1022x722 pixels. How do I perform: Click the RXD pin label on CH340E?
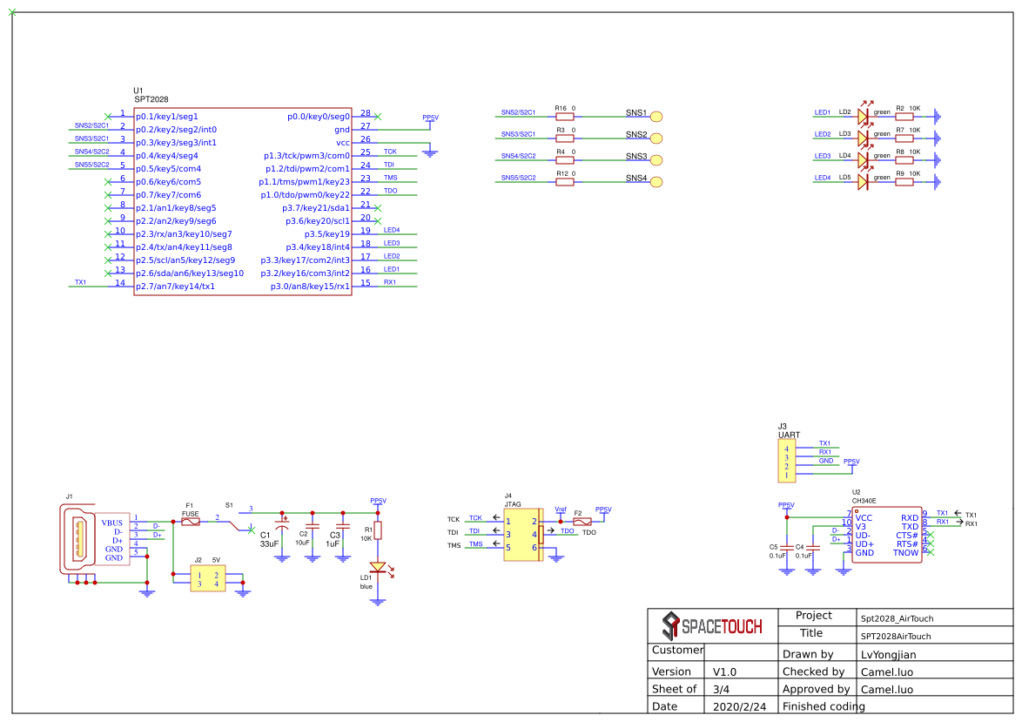pos(910,518)
